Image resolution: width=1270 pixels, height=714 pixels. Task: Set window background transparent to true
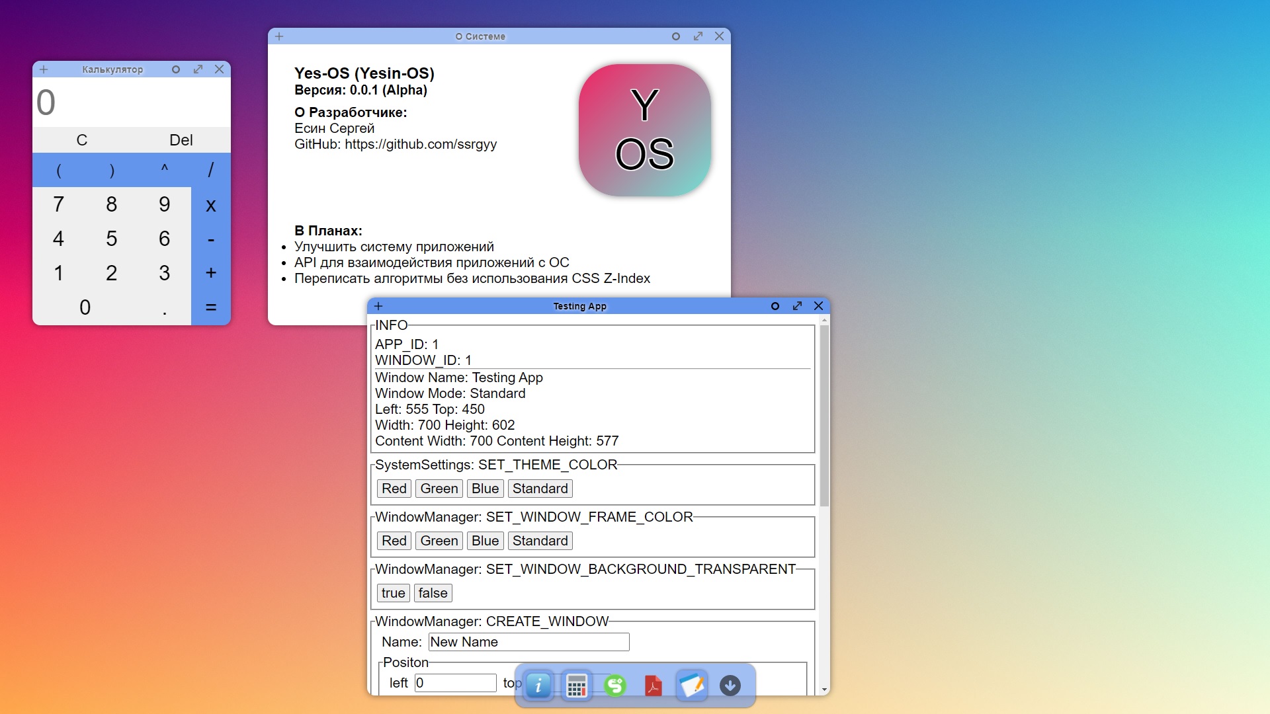click(x=393, y=593)
